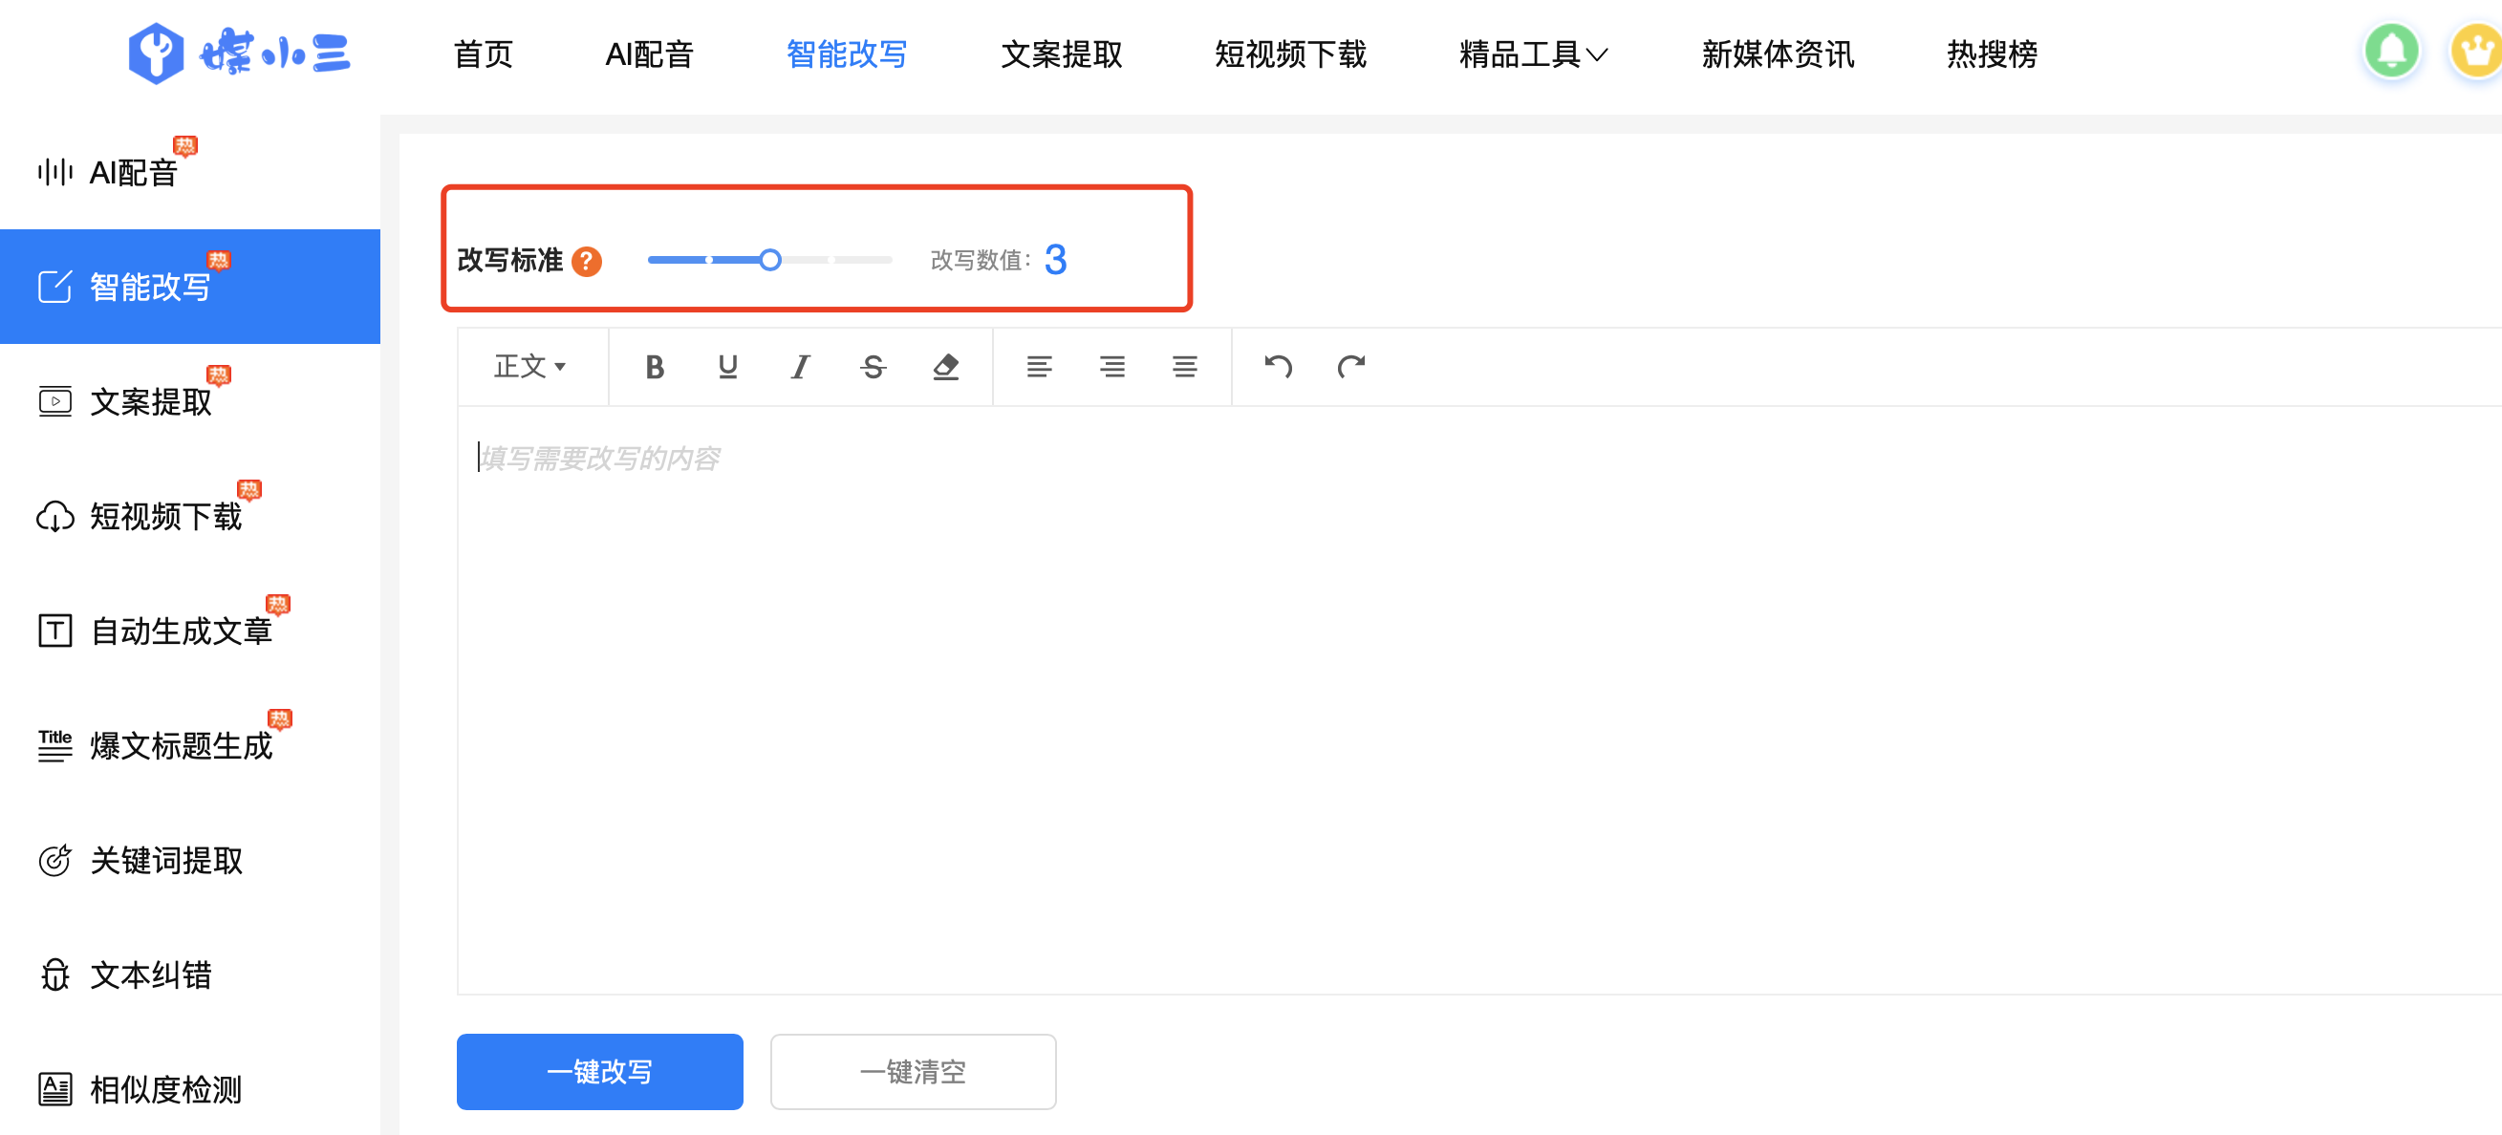The width and height of the screenshot is (2502, 1135).
Task: Open the green notification bell
Action: point(2390,51)
